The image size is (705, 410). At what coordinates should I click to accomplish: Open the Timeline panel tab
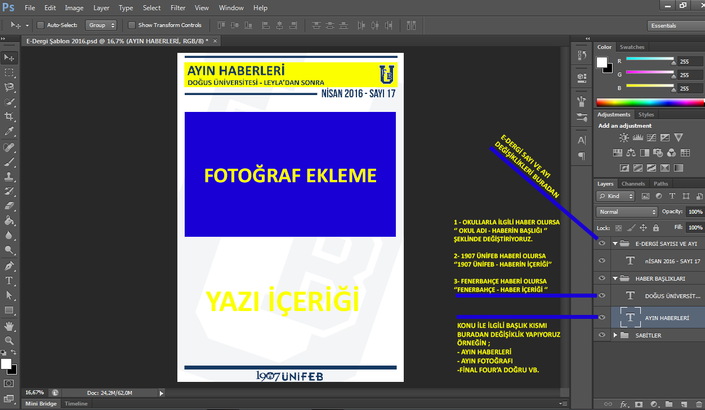[x=76, y=404]
